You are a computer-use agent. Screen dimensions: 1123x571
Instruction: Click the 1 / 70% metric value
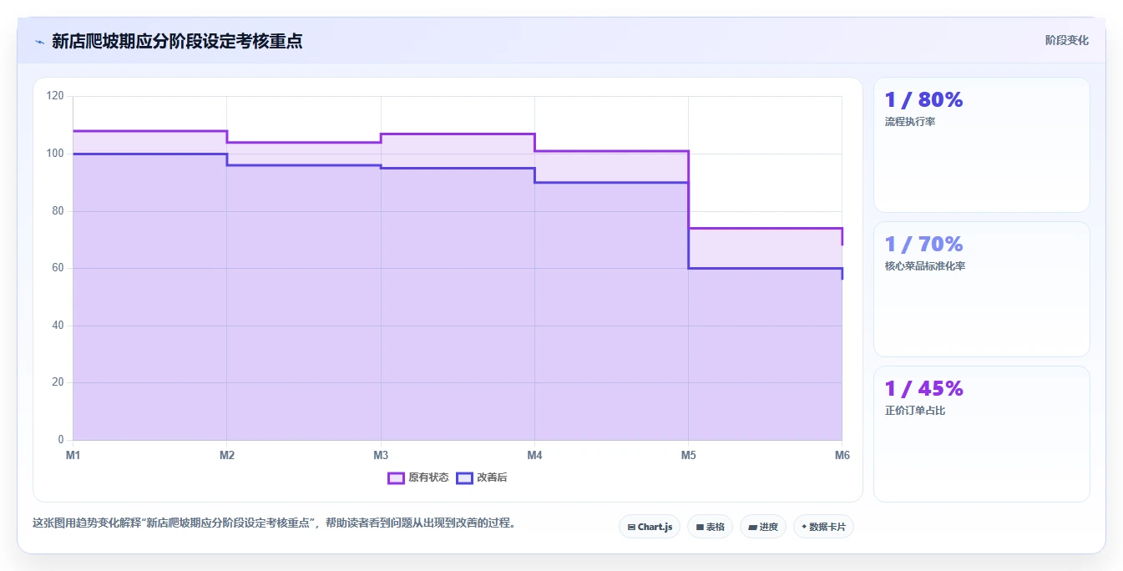(x=923, y=244)
